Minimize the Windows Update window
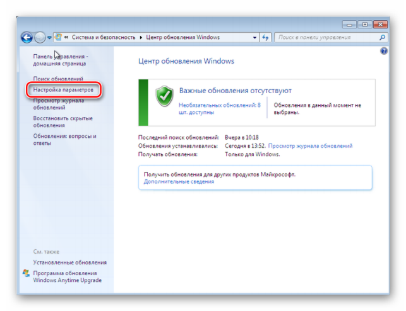406x311 pixels. [349, 25]
